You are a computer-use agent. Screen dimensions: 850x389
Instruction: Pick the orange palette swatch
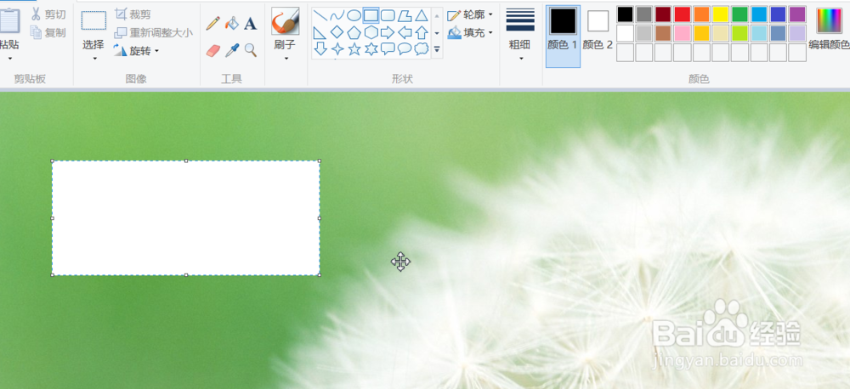click(701, 14)
